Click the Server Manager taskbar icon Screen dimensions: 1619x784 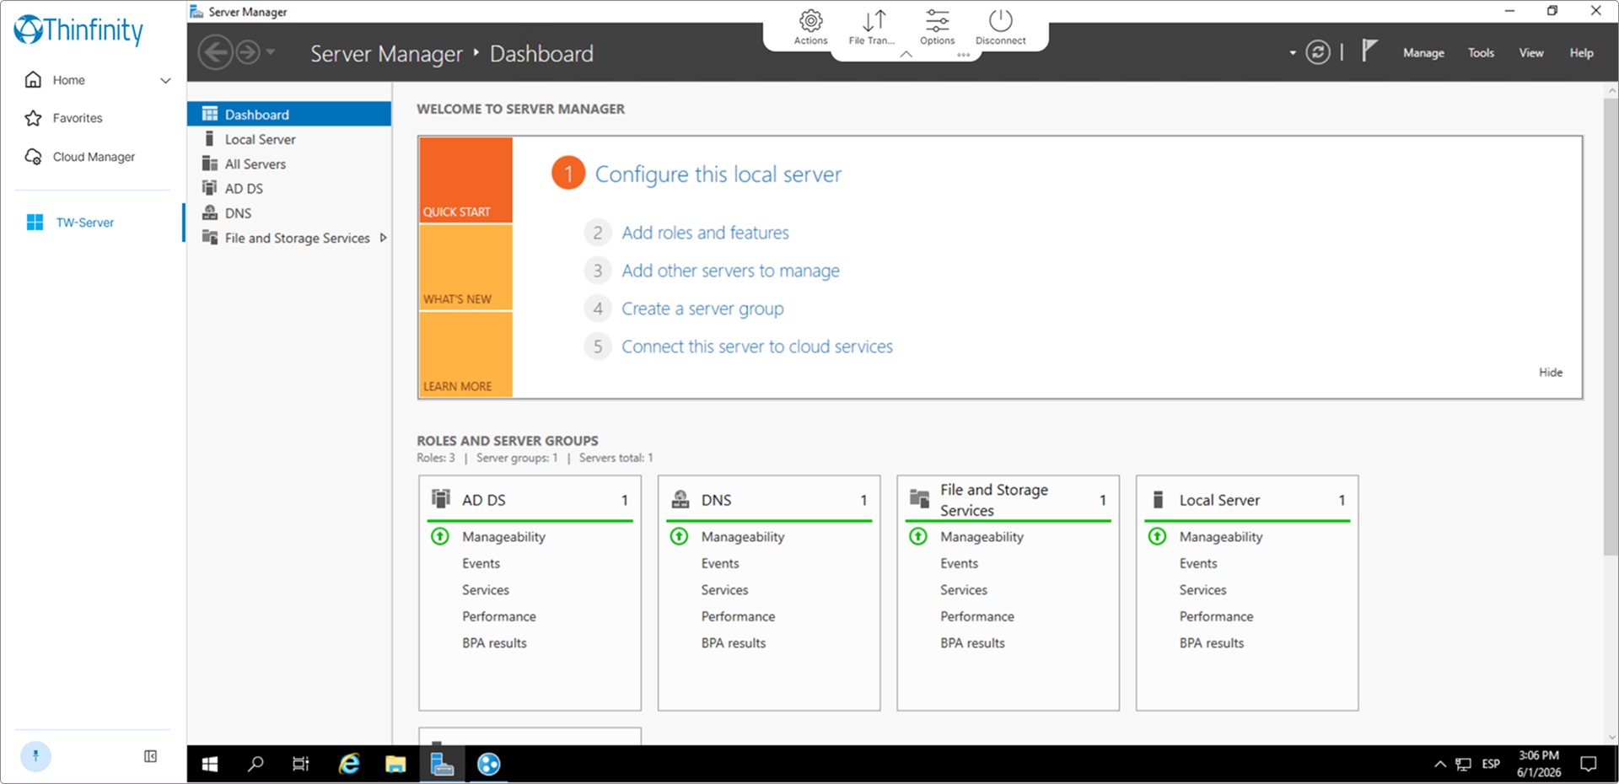442,764
